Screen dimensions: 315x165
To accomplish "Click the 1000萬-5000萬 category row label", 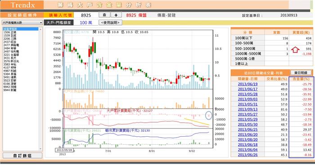I will (248, 54).
